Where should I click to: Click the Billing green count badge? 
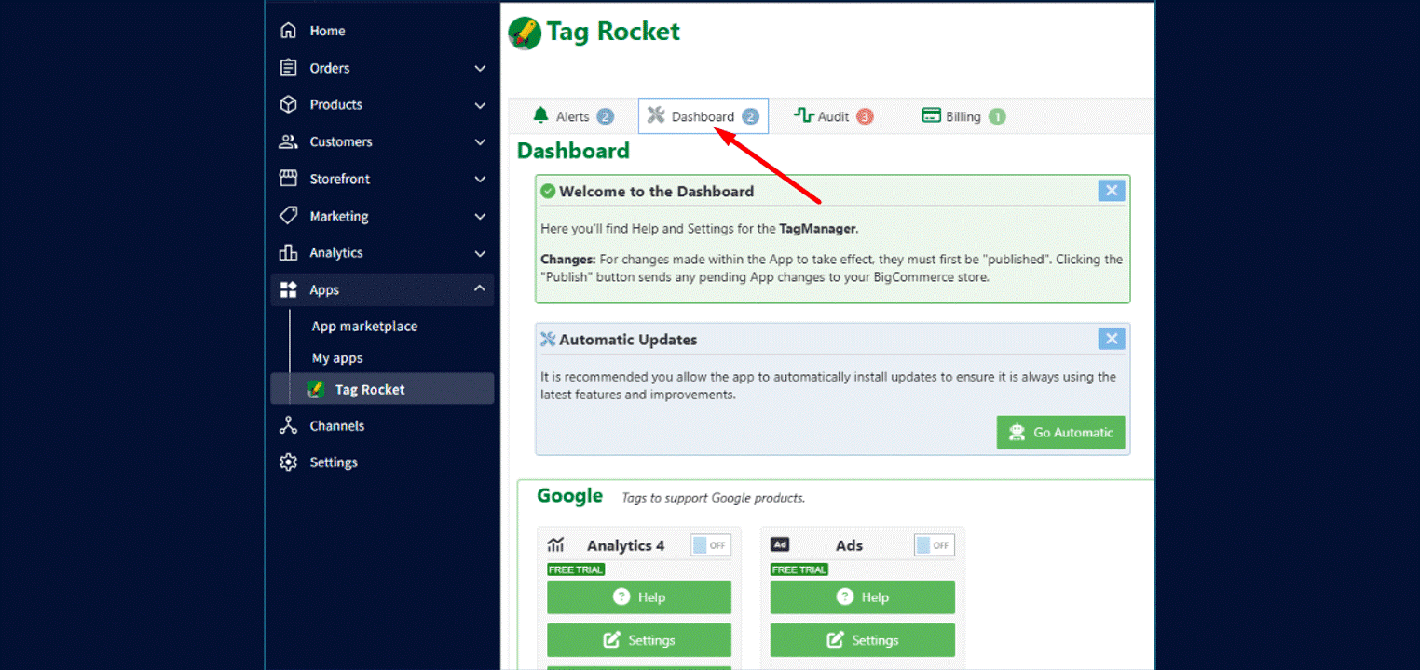(x=997, y=116)
